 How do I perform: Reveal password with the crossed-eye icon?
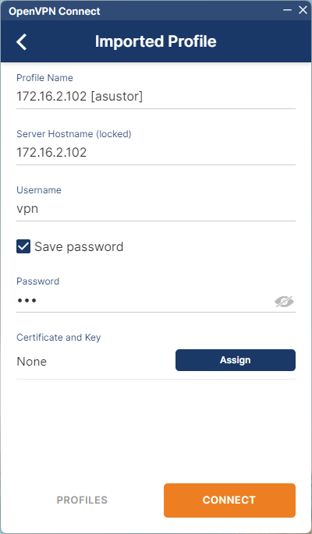284,302
